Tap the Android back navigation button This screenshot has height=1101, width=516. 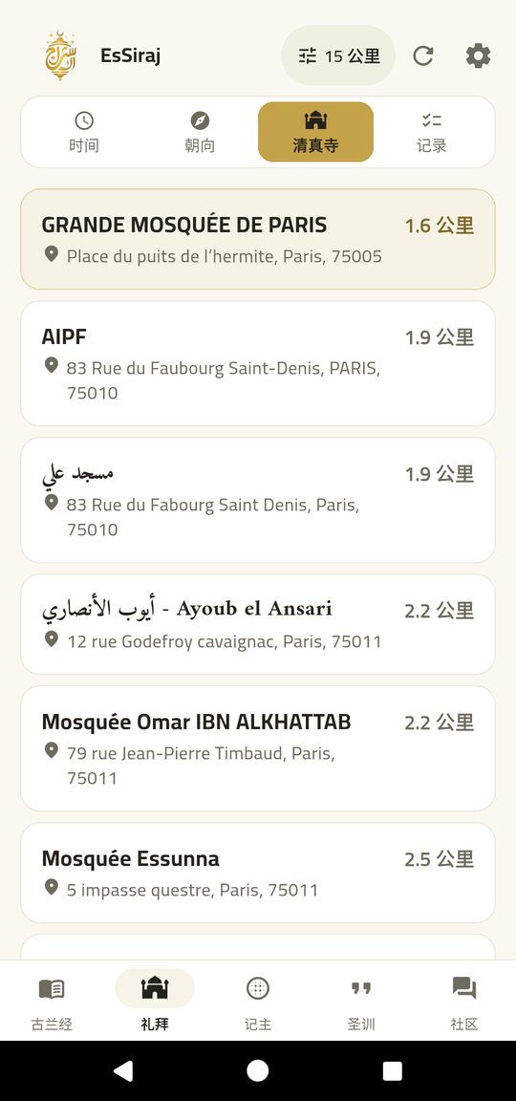point(123,1070)
